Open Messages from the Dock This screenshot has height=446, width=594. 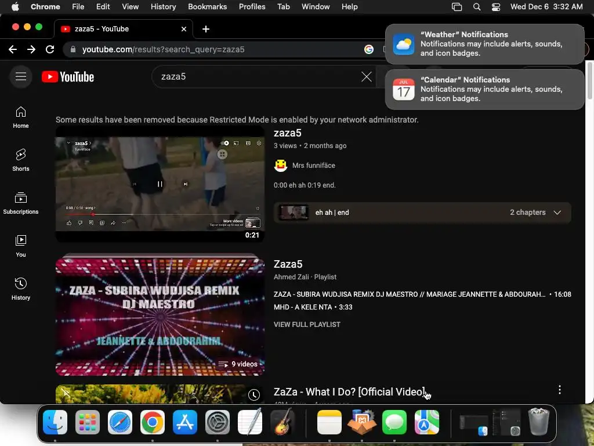coord(394,422)
